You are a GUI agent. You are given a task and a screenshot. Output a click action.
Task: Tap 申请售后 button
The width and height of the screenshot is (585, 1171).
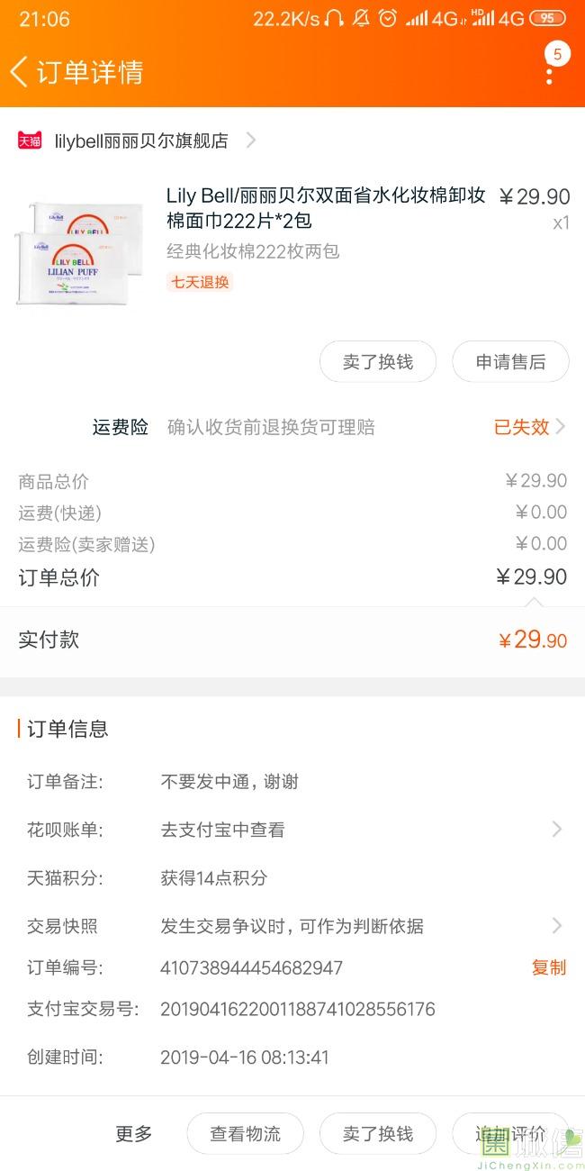510,362
